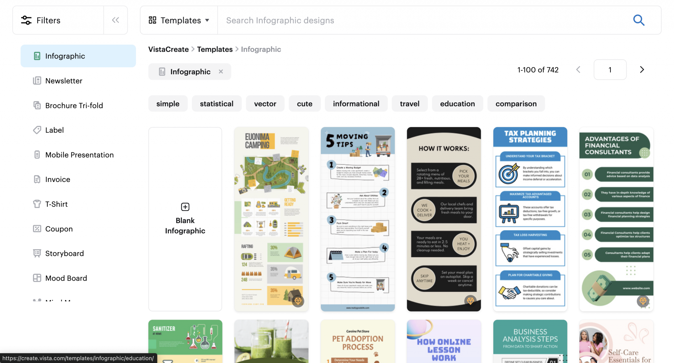
Task: Filter by the informational tag
Action: pos(356,103)
